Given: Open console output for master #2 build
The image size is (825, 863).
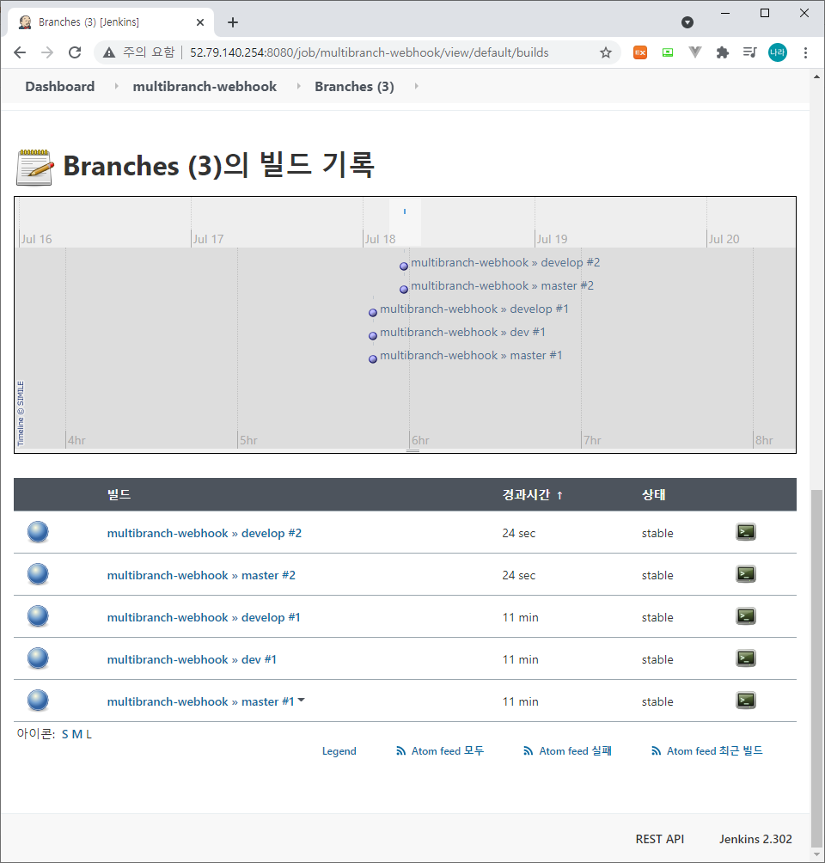Looking at the screenshot, I should (746, 574).
